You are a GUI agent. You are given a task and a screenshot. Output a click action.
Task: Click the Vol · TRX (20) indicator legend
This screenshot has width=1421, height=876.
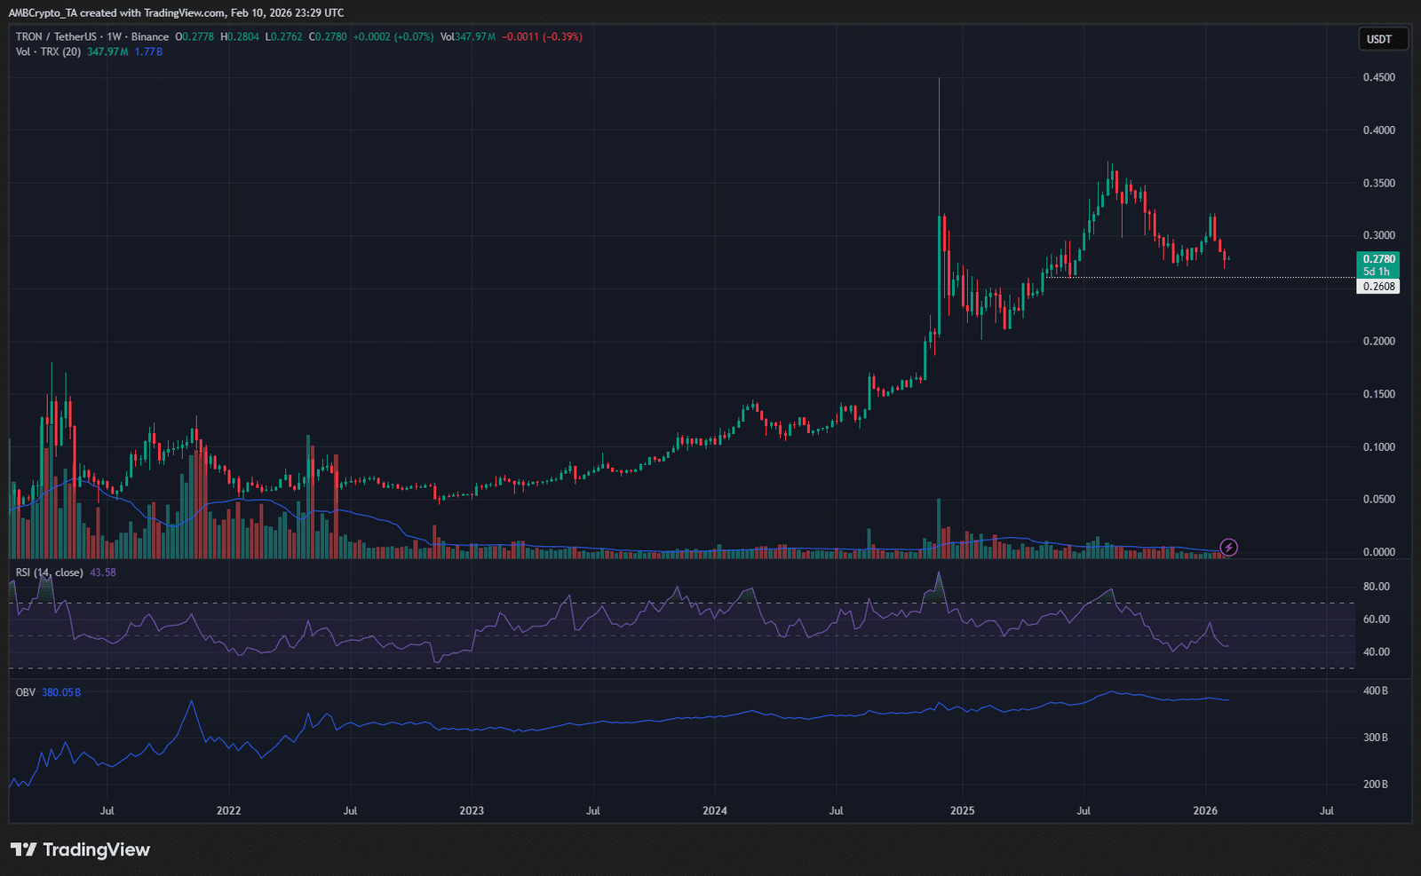[x=48, y=51]
